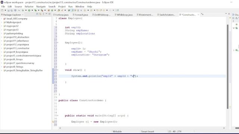Maximize the Package Explorer view
Viewport: 239px width, 134px height.
(x=49, y=14)
